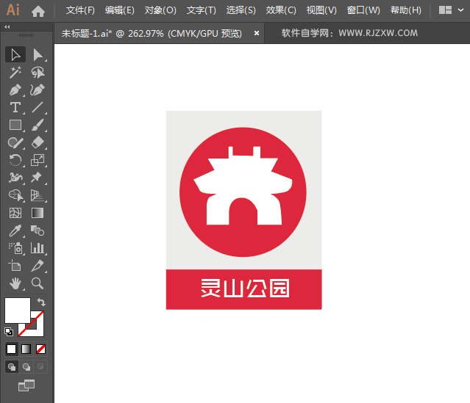Apply solid Color mode button
This screenshot has width=470, height=403.
(11, 349)
